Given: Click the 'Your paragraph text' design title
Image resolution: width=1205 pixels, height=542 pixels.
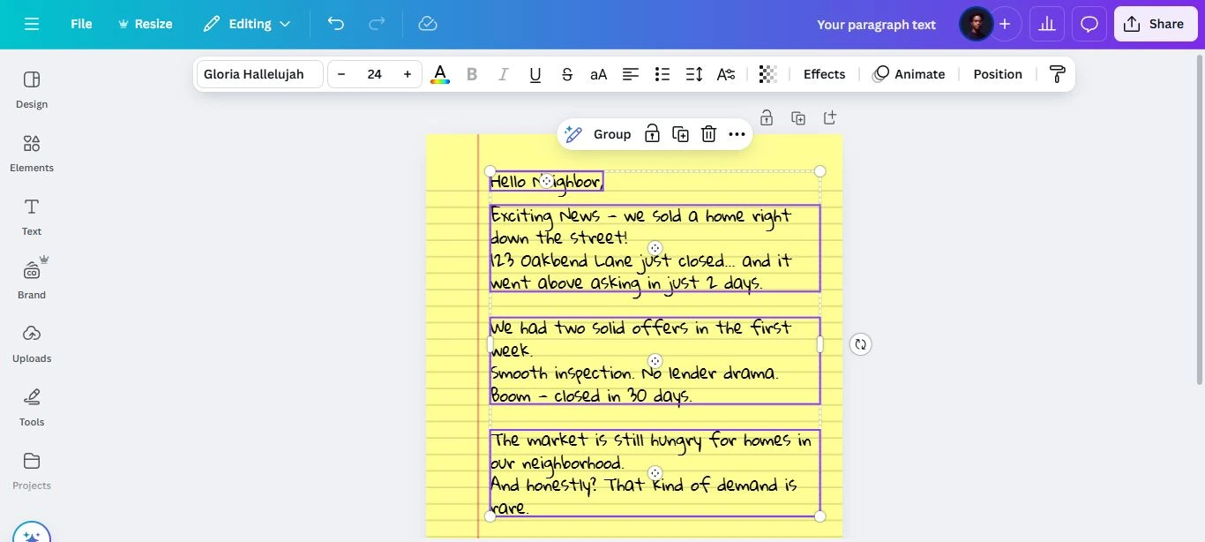Looking at the screenshot, I should 876,25.
